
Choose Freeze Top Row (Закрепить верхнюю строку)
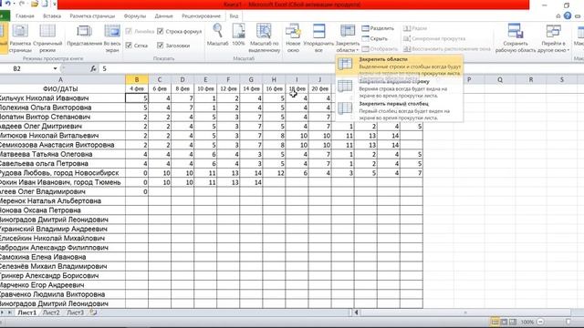[399, 88]
